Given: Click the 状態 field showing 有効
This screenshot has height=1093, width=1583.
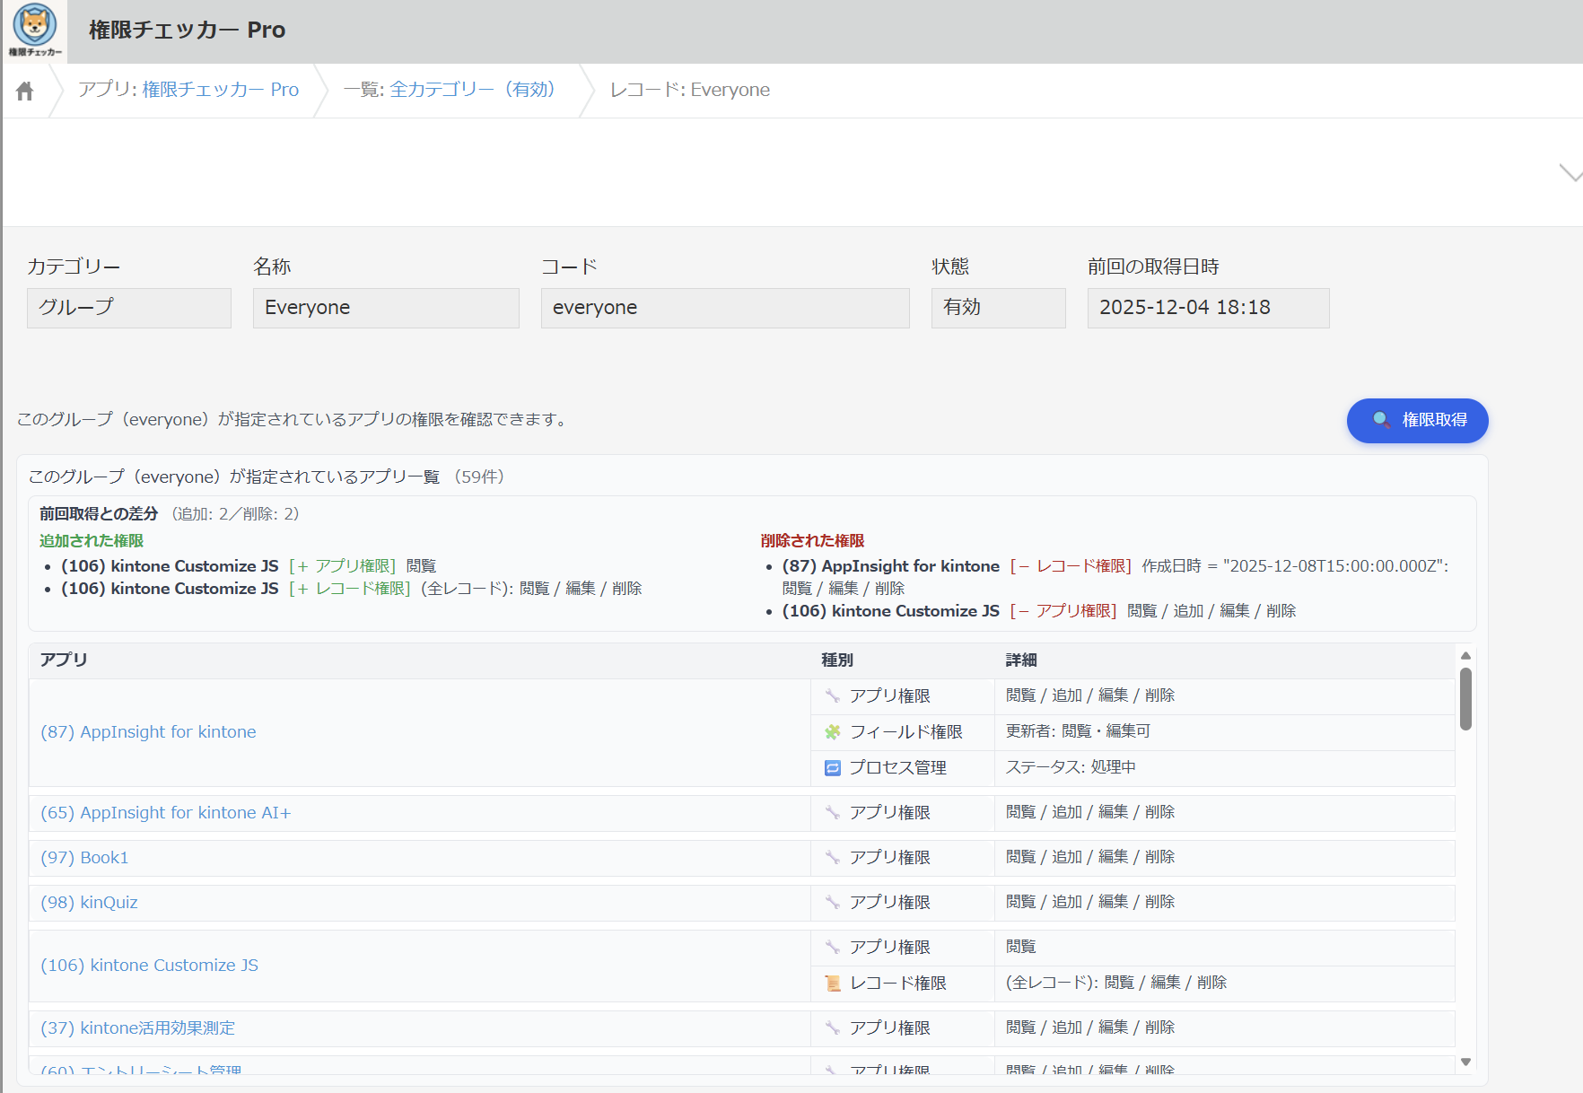Looking at the screenshot, I should [x=999, y=308].
